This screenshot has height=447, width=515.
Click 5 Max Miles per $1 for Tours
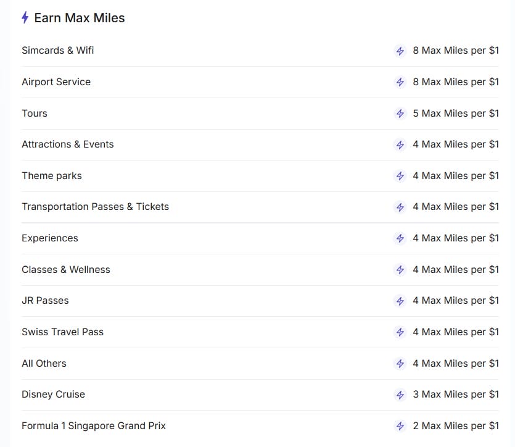tap(456, 114)
